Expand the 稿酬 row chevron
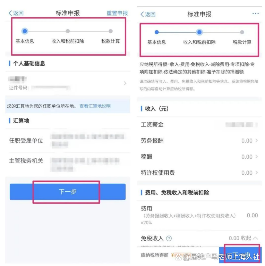This screenshot has height=266, width=265. tap(257, 156)
